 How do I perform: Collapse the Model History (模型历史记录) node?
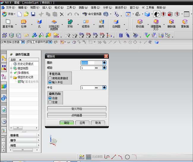point(11,77)
